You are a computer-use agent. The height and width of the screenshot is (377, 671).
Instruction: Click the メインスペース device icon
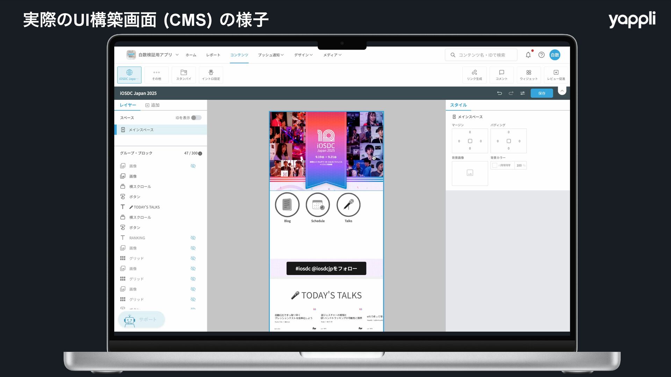(123, 130)
